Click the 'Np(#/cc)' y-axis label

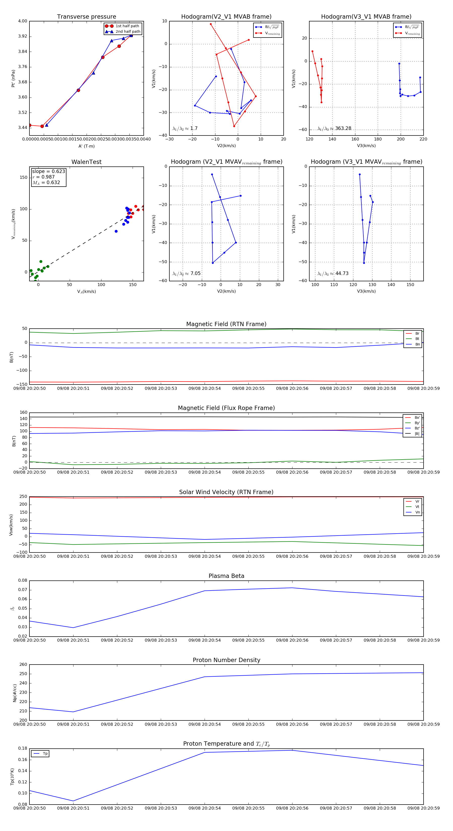pyautogui.click(x=15, y=692)
